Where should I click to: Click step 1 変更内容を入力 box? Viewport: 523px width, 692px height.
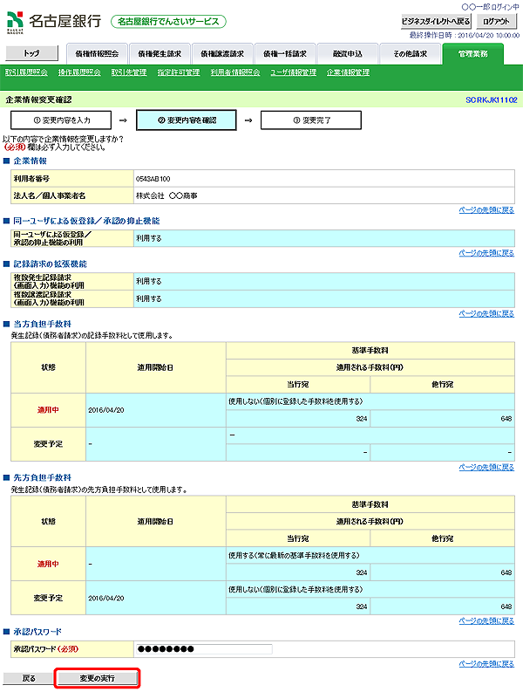(61, 120)
